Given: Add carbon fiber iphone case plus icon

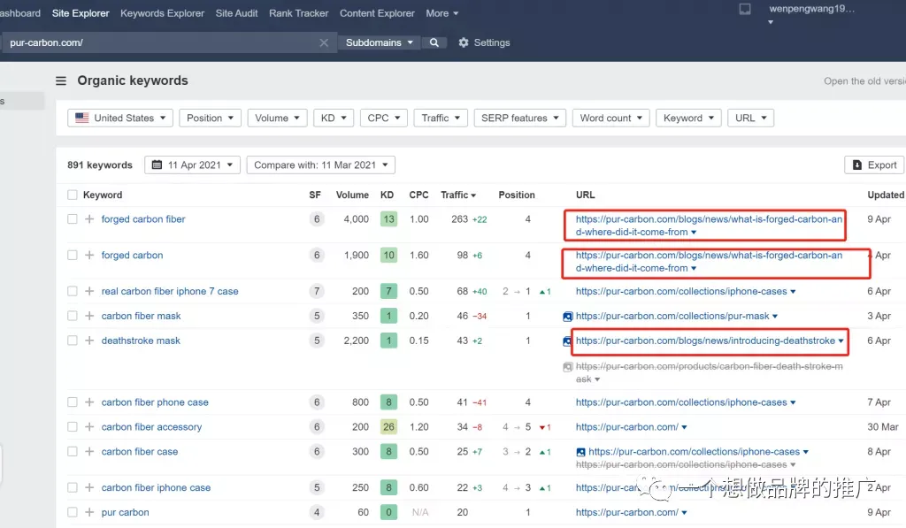Looking at the screenshot, I should pos(89,487).
